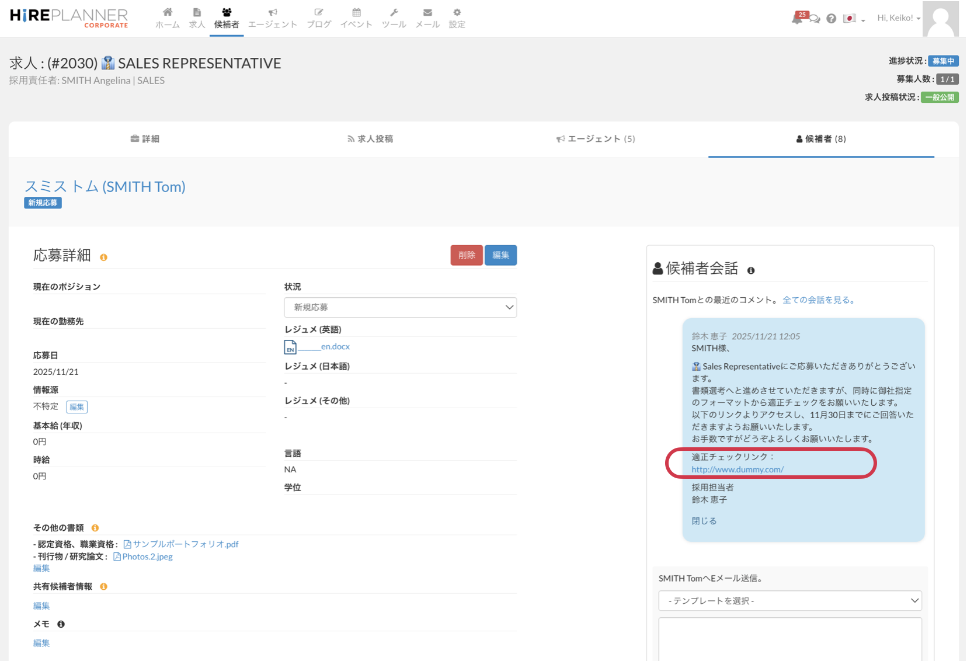This screenshot has width=967, height=661.
Task: Click the info icon beside 候補者会話
Action: point(751,270)
